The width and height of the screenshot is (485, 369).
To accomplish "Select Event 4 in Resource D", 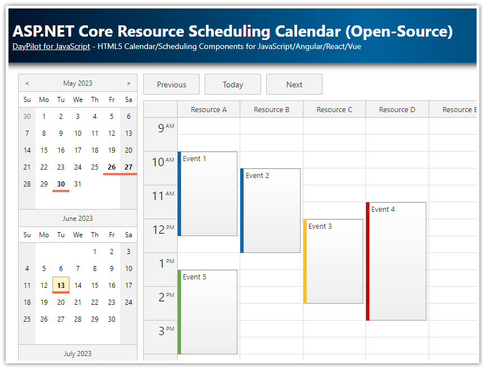I will 398,261.
